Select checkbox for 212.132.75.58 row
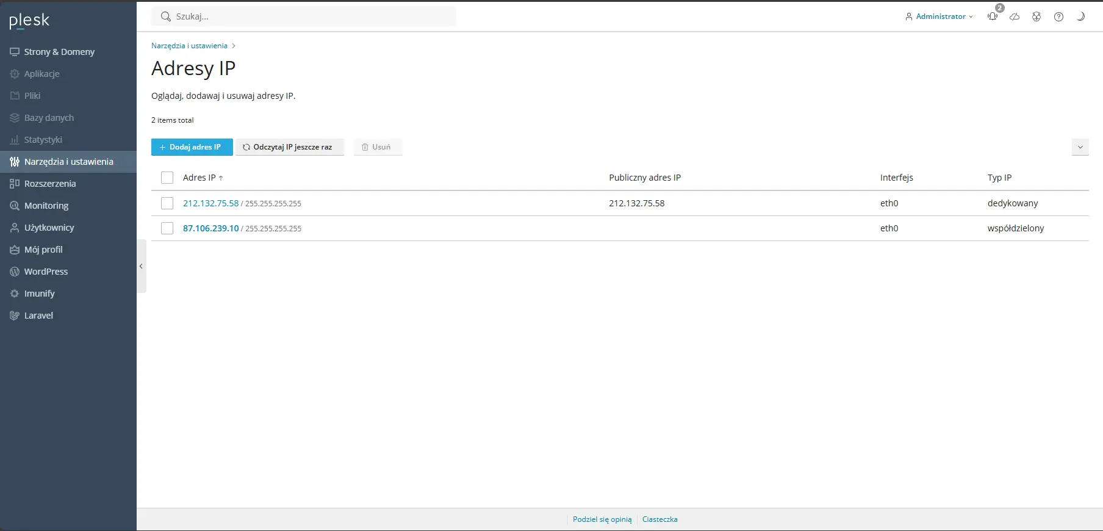Screen dimensions: 1103x531 pos(167,203)
